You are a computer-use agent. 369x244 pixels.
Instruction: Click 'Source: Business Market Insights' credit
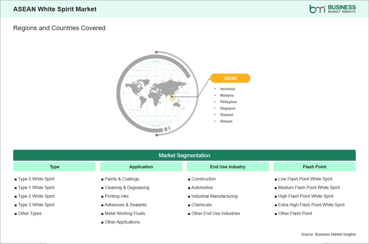point(328,234)
